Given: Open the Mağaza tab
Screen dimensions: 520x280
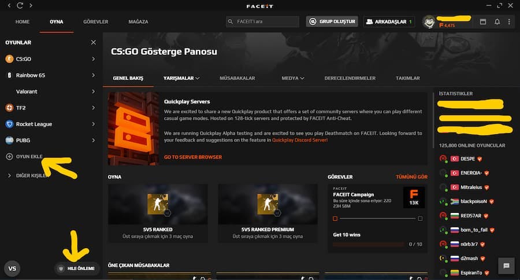Looking at the screenshot, I should (138, 21).
